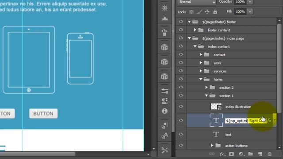The image size is (283, 159).
Task: Click the Opacity 100% value field
Action: pos(241,2)
